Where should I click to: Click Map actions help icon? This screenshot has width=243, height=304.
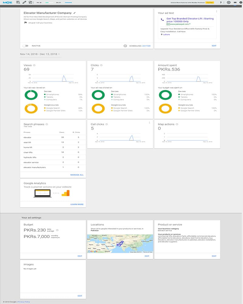177,124
